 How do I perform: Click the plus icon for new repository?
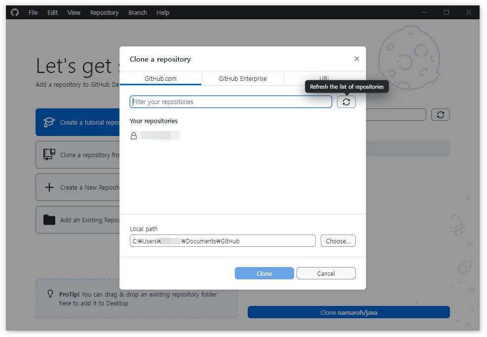49,187
